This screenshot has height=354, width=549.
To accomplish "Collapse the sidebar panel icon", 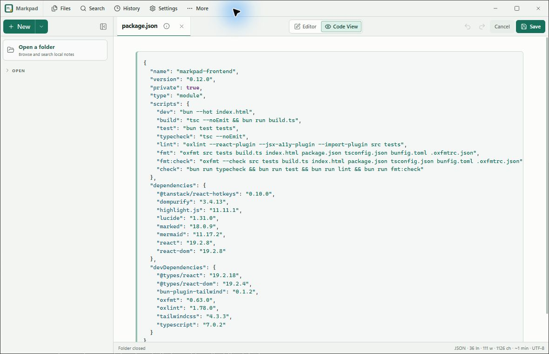I will 103,27.
